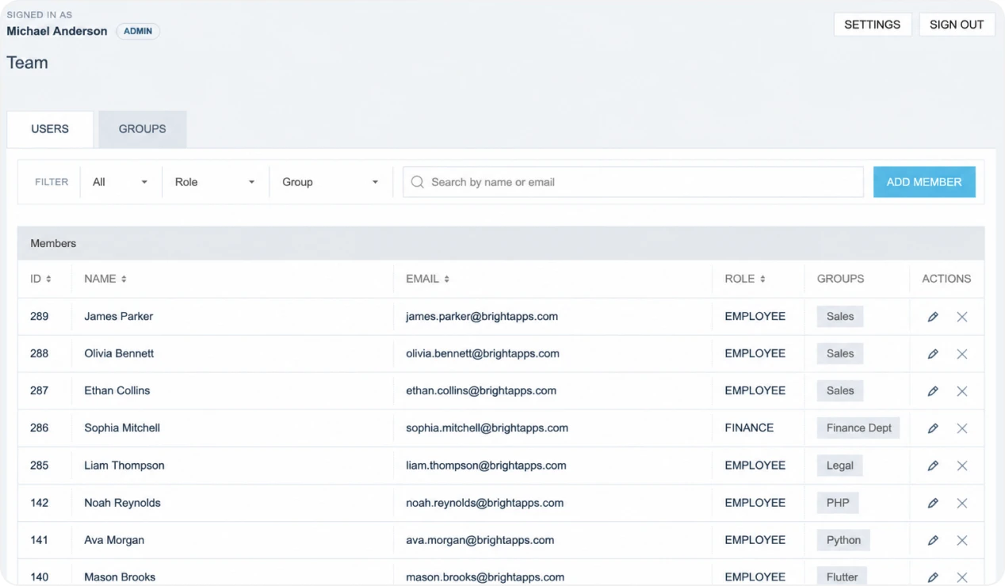Click the email noah.reynolds@brightapps.com
Image resolution: width=1005 pixels, height=586 pixels.
tap(485, 503)
